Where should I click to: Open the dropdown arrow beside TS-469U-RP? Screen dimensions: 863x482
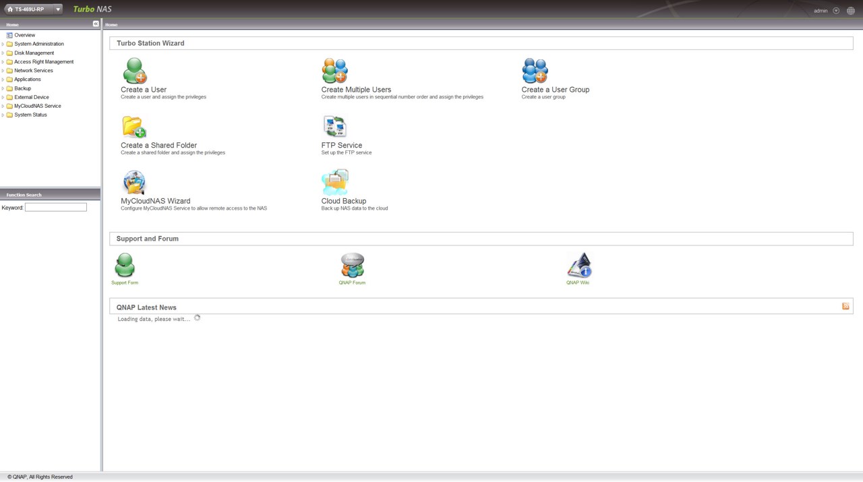point(58,9)
